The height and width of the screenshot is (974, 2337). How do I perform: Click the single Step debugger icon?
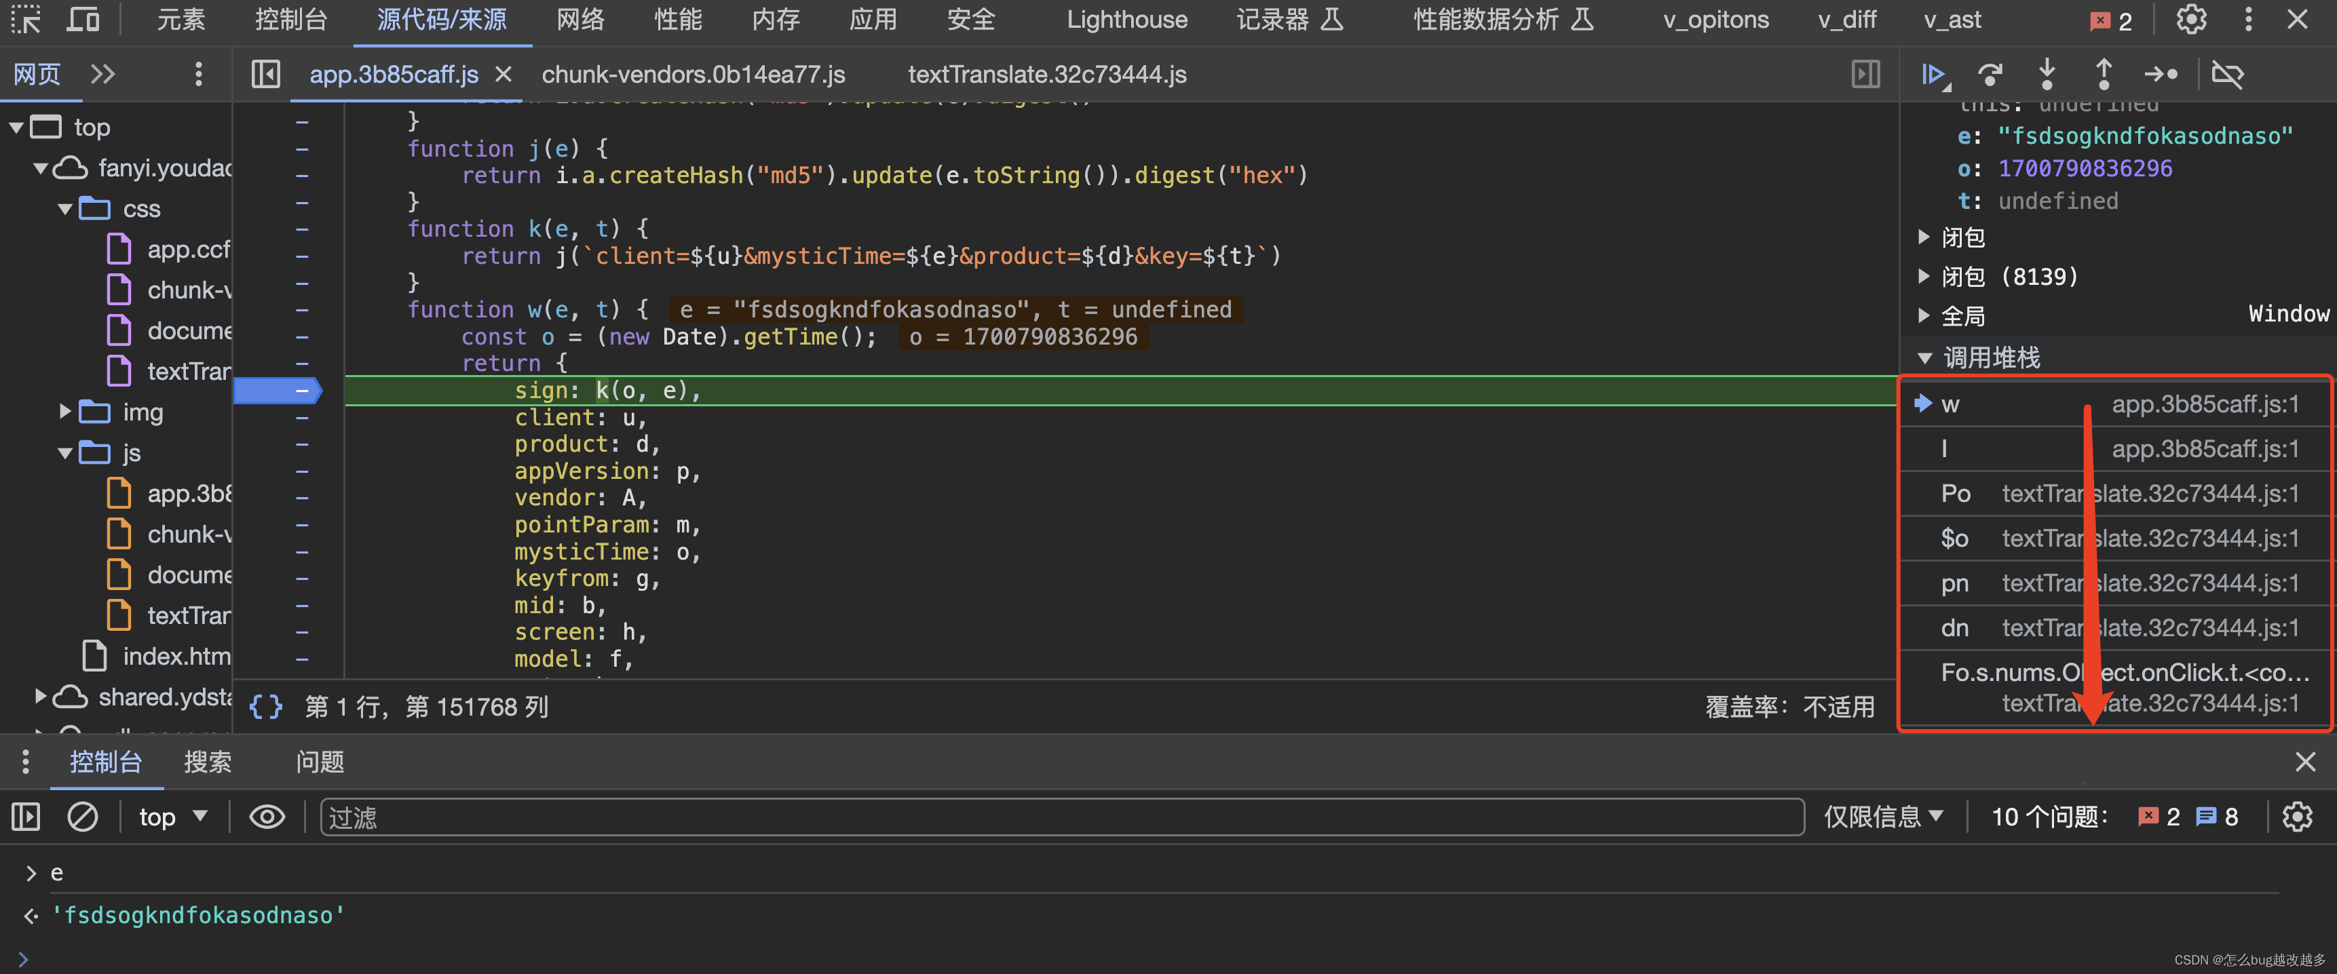(x=2160, y=75)
